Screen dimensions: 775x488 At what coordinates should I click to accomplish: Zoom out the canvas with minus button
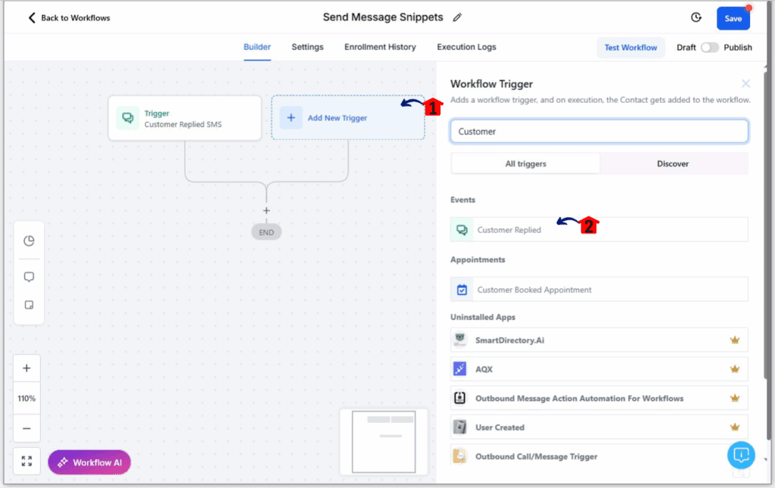26,428
